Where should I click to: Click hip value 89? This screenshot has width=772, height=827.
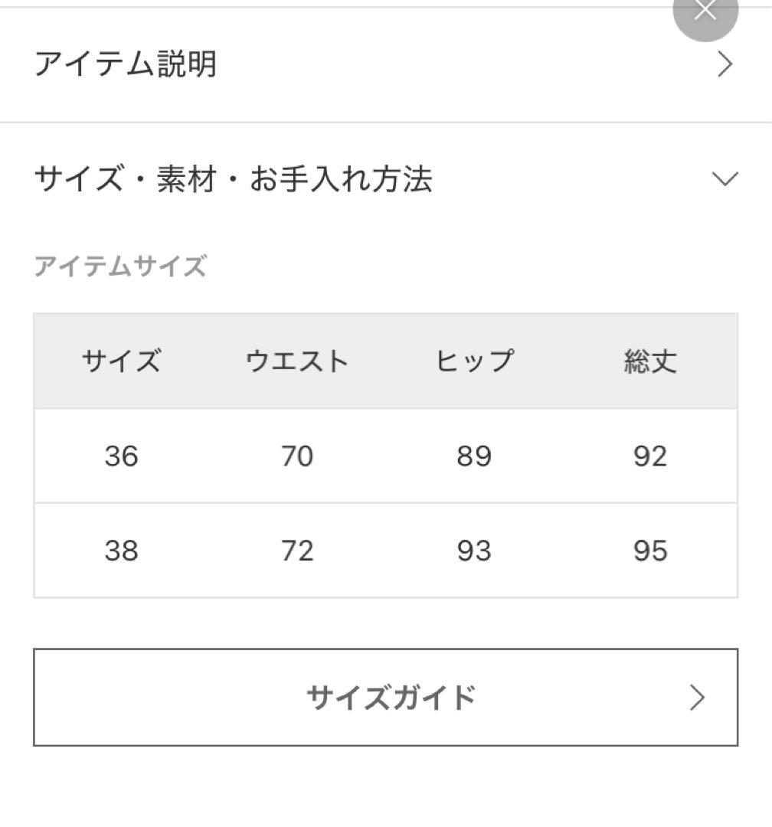point(474,456)
